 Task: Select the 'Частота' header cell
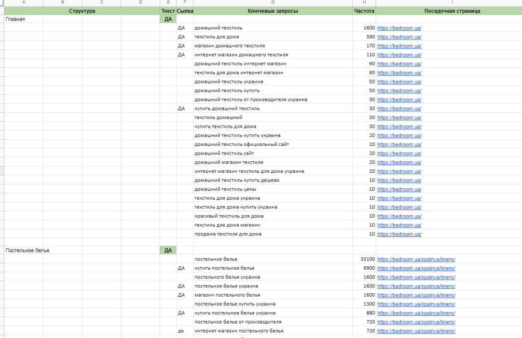[364, 11]
